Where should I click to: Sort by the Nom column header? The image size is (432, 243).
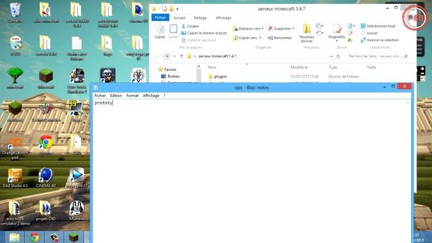[212, 67]
